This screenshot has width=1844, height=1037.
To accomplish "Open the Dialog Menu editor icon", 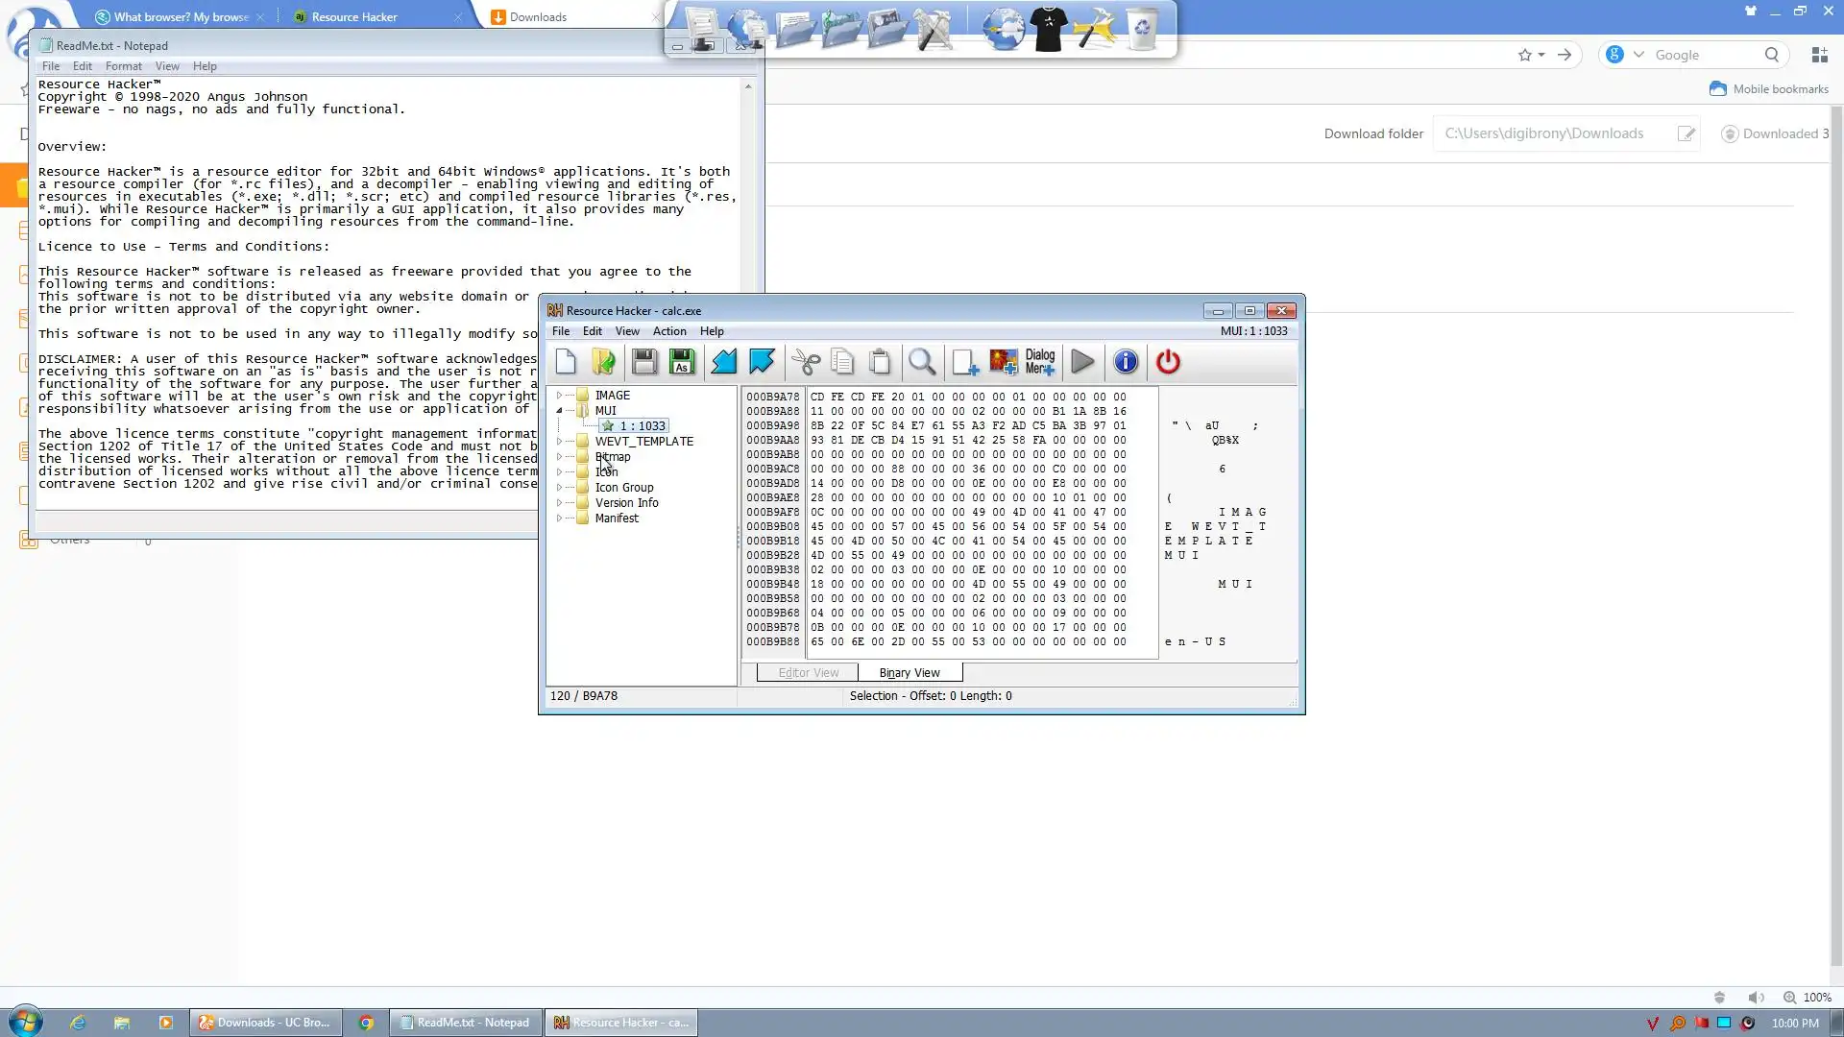I will 1040,362.
